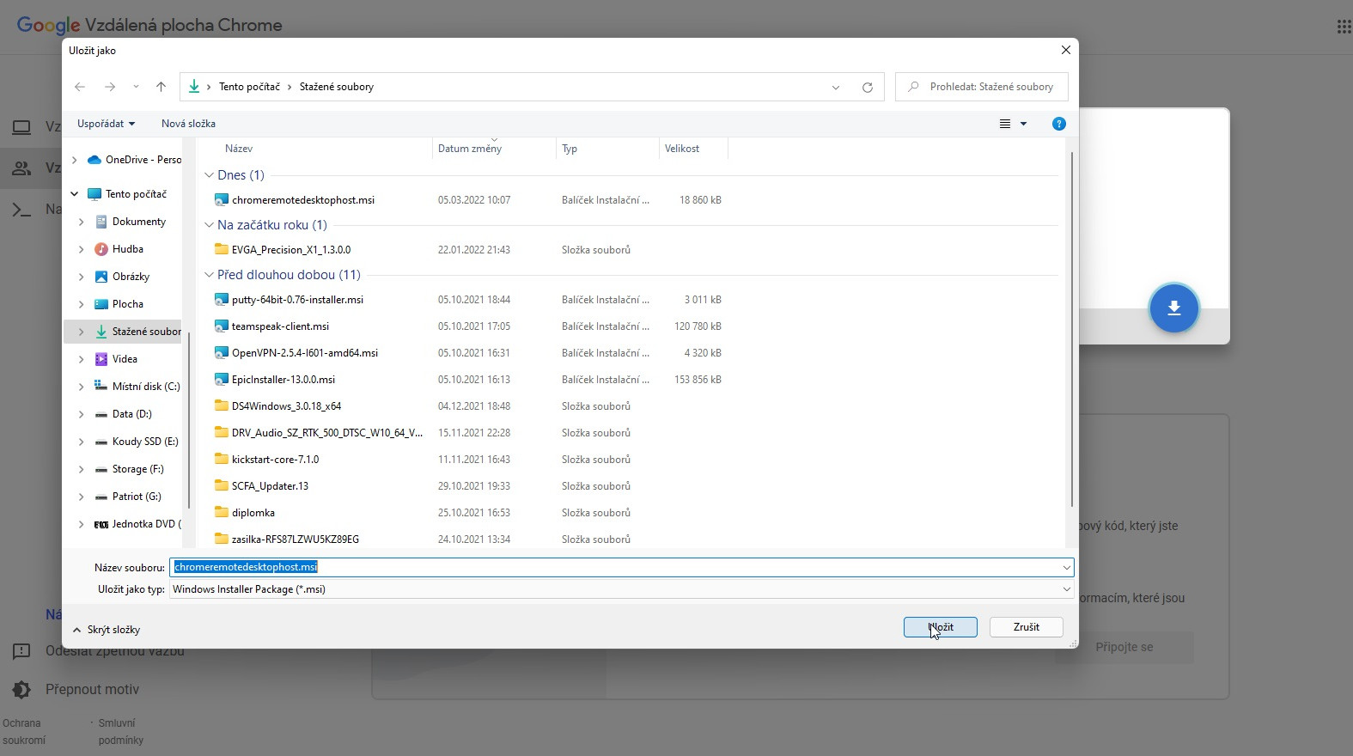Expand OneDrive tree node chevron

coord(74,160)
